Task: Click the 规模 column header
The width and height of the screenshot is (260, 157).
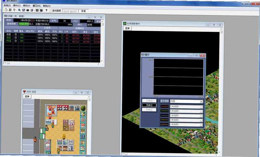Action: point(16,31)
